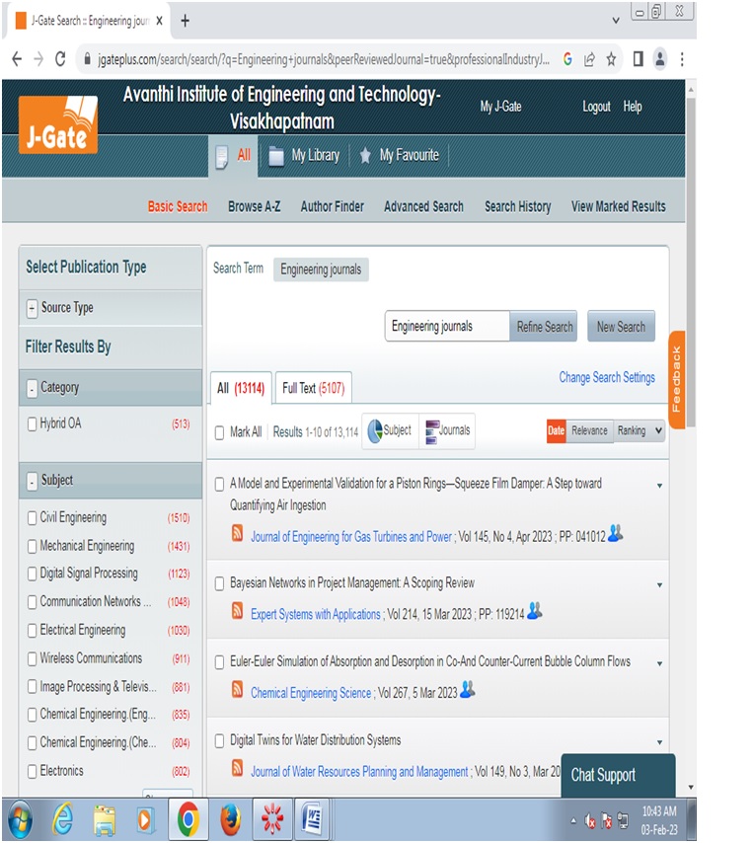Image resolution: width=753 pixels, height=843 pixels.
Task: Open the Chat Support panel
Action: point(618,775)
